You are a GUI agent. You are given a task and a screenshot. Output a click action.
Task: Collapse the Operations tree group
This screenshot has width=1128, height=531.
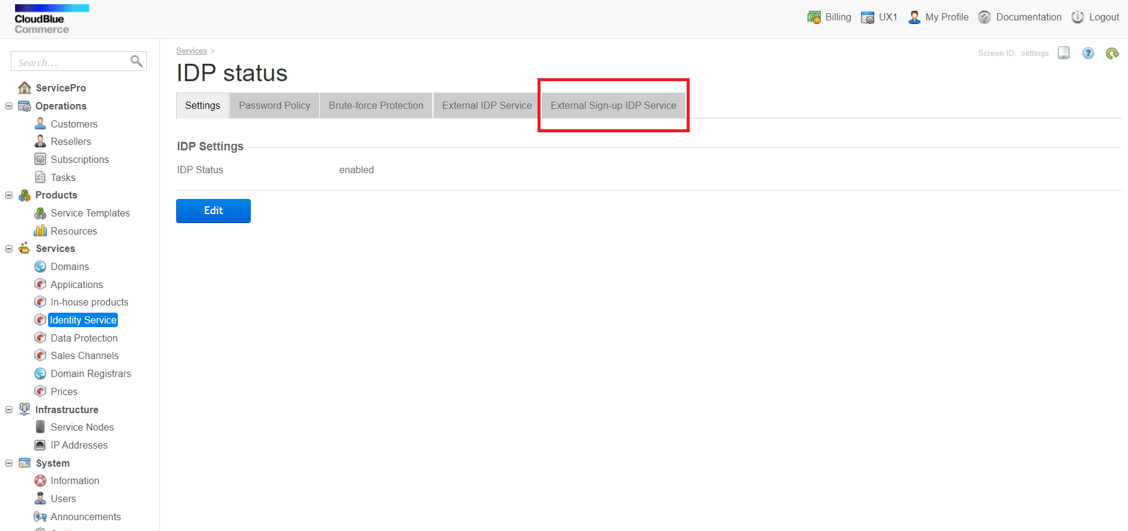click(9, 106)
